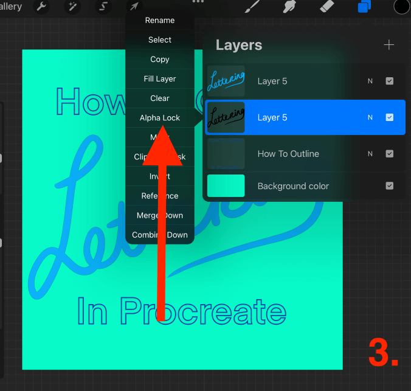Select the Background color layer row
The width and height of the screenshot is (411, 391).
[305, 185]
